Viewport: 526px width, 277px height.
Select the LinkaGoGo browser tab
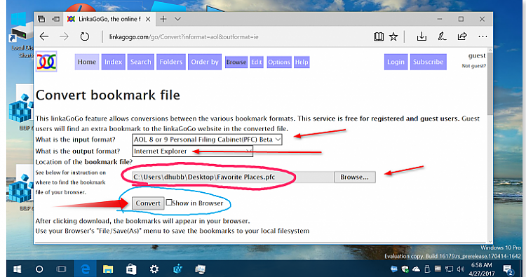pyautogui.click(x=109, y=19)
